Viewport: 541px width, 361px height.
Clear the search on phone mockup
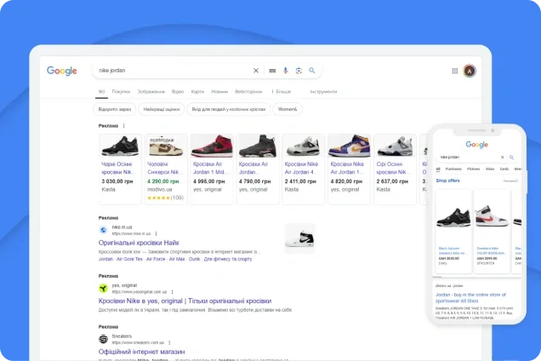pyautogui.click(x=503, y=158)
